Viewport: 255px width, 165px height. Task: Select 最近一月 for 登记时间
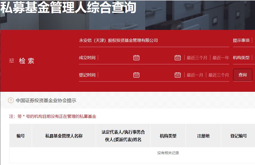(x=195, y=75)
